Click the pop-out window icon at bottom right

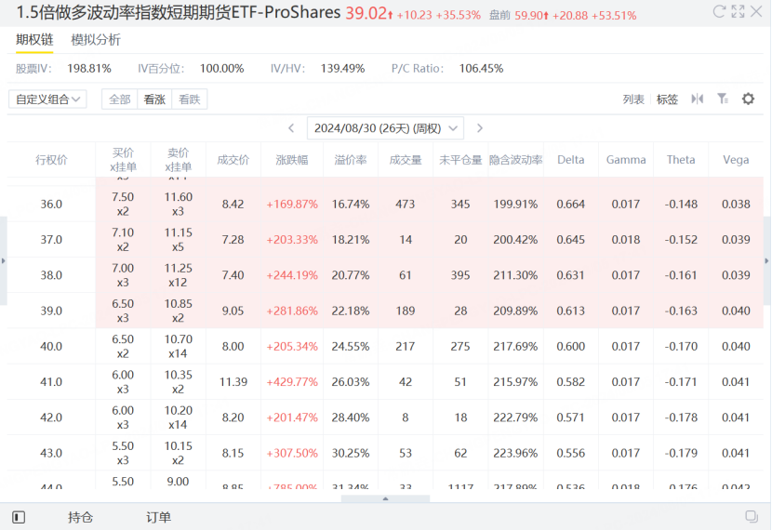tap(752, 516)
